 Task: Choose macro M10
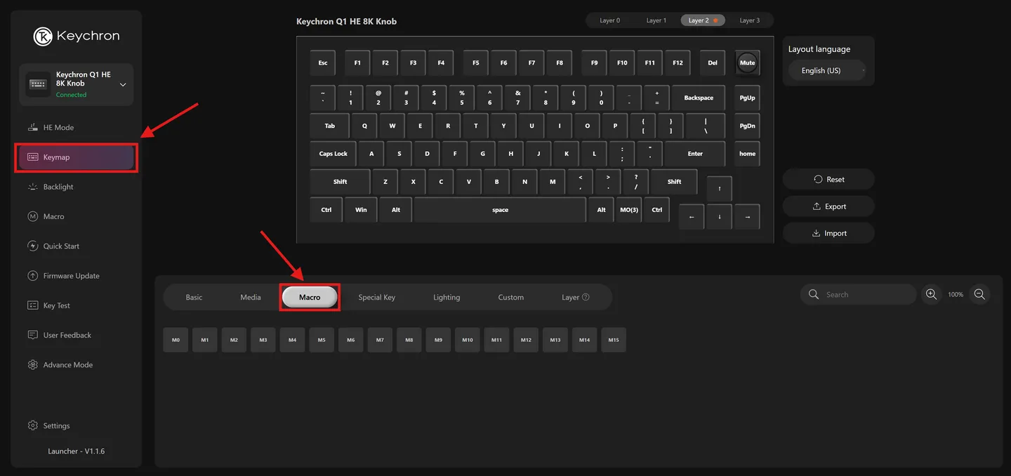[x=468, y=340]
